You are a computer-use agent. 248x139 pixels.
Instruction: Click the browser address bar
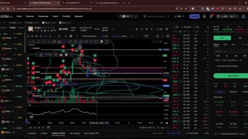[93, 9]
